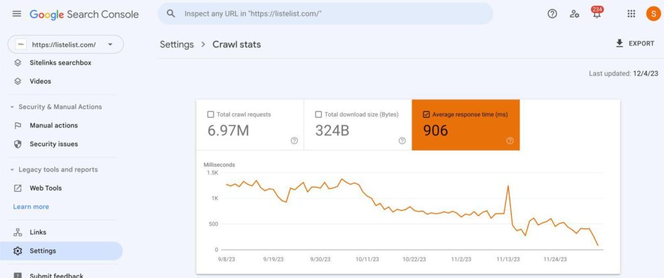Uncheck the Average response time checkbox
664x278 pixels.
point(427,114)
